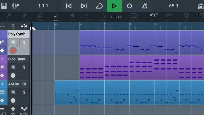
Task: Click the Undo arrow icon
Action: pos(152,17)
